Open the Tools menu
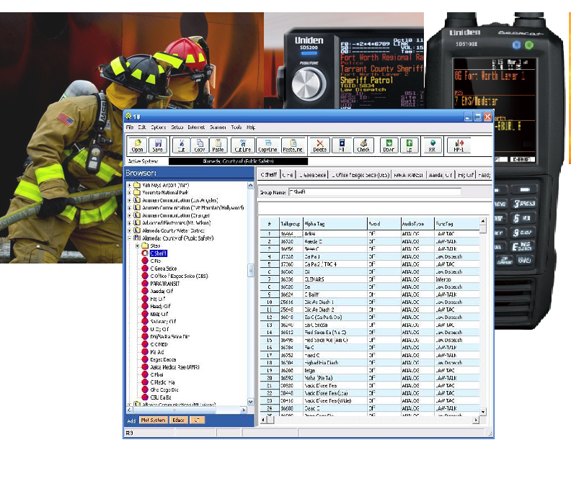 point(236,127)
